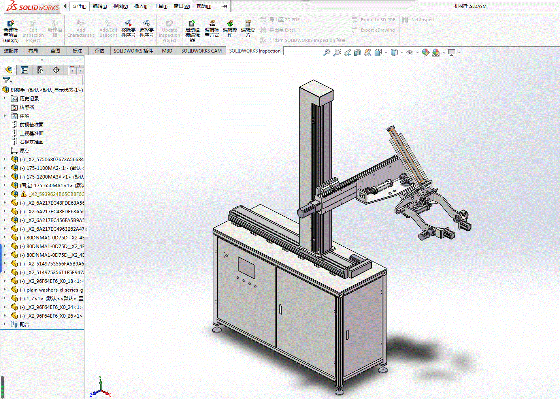Image resolution: width=560 pixels, height=399 pixels.
Task: Open the PropertyManager tab icon
Action: [x=25, y=70]
